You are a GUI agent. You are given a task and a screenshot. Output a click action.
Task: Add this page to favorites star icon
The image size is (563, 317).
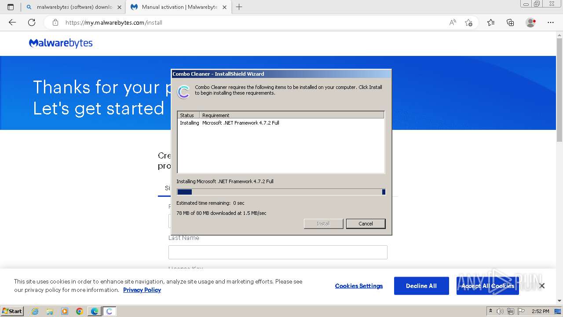click(468, 22)
